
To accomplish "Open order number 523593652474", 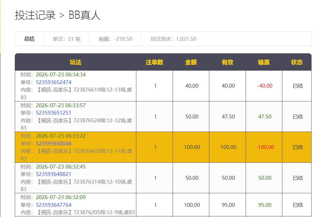I will click(54, 82).
